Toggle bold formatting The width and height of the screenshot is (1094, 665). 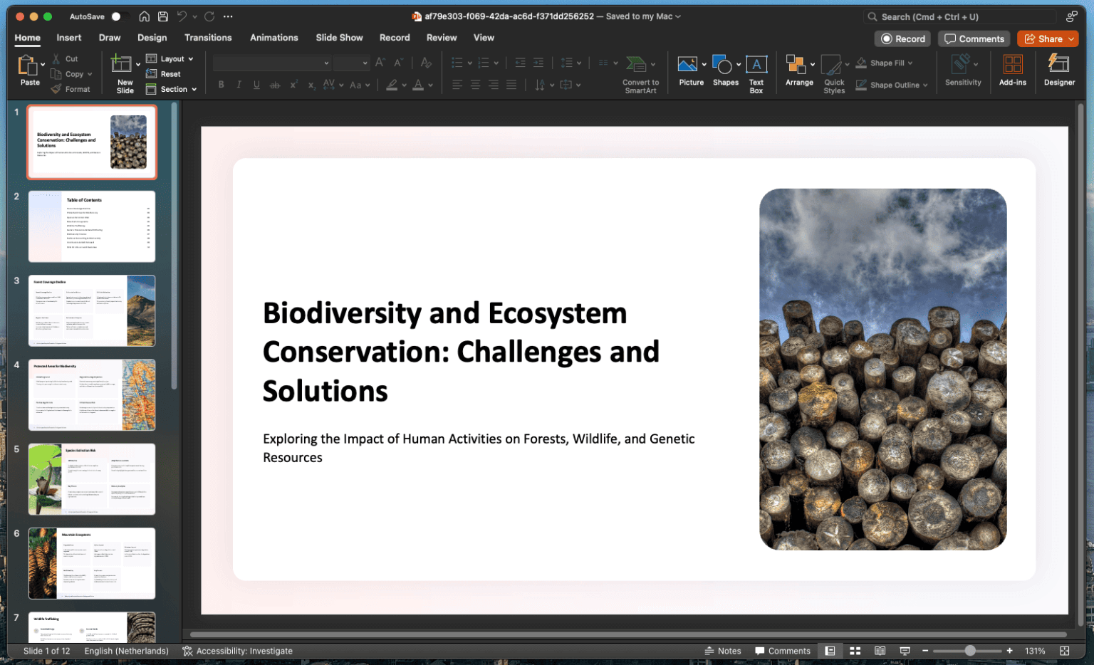click(x=221, y=84)
